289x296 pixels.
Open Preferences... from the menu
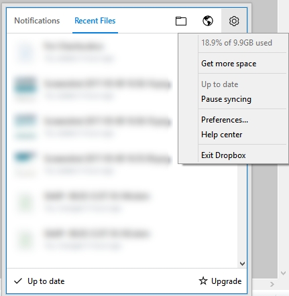(x=225, y=120)
